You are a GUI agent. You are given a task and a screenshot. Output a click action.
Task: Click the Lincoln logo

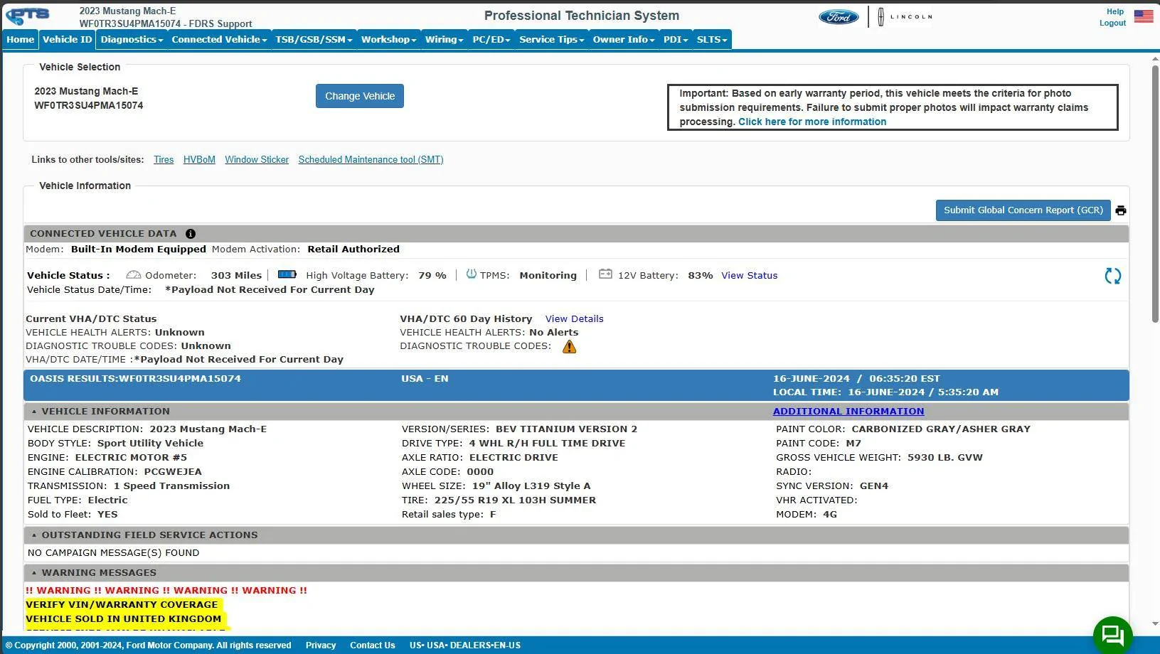click(904, 17)
